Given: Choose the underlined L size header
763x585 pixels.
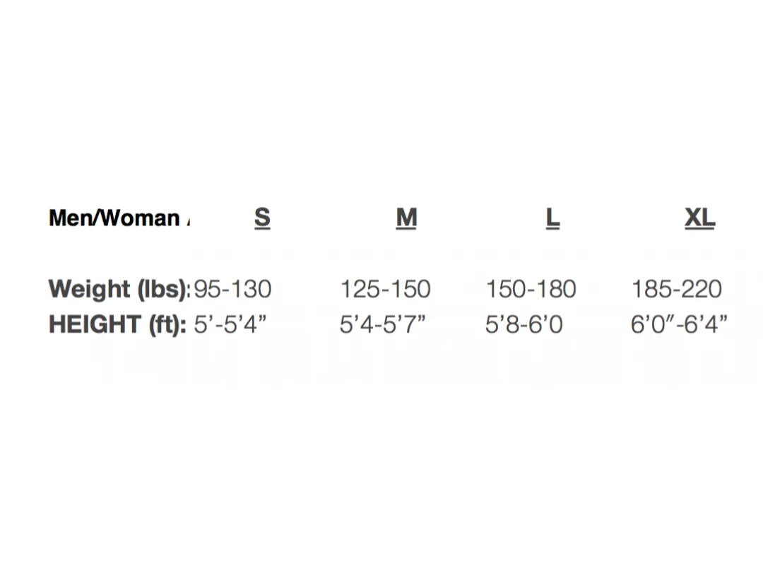Looking at the screenshot, I should coord(552,218).
